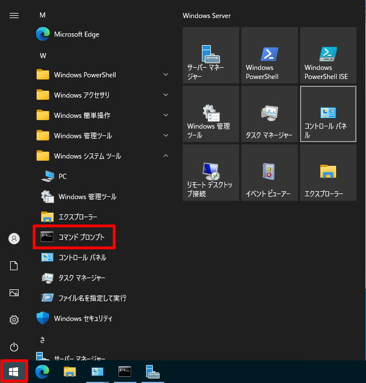Open the Windows PowerShell ISE tile
366x383 pixels.
pyautogui.click(x=328, y=55)
